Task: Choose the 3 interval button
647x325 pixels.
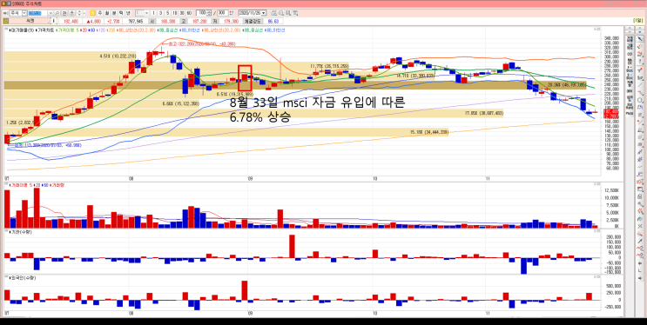Action: tap(160, 13)
